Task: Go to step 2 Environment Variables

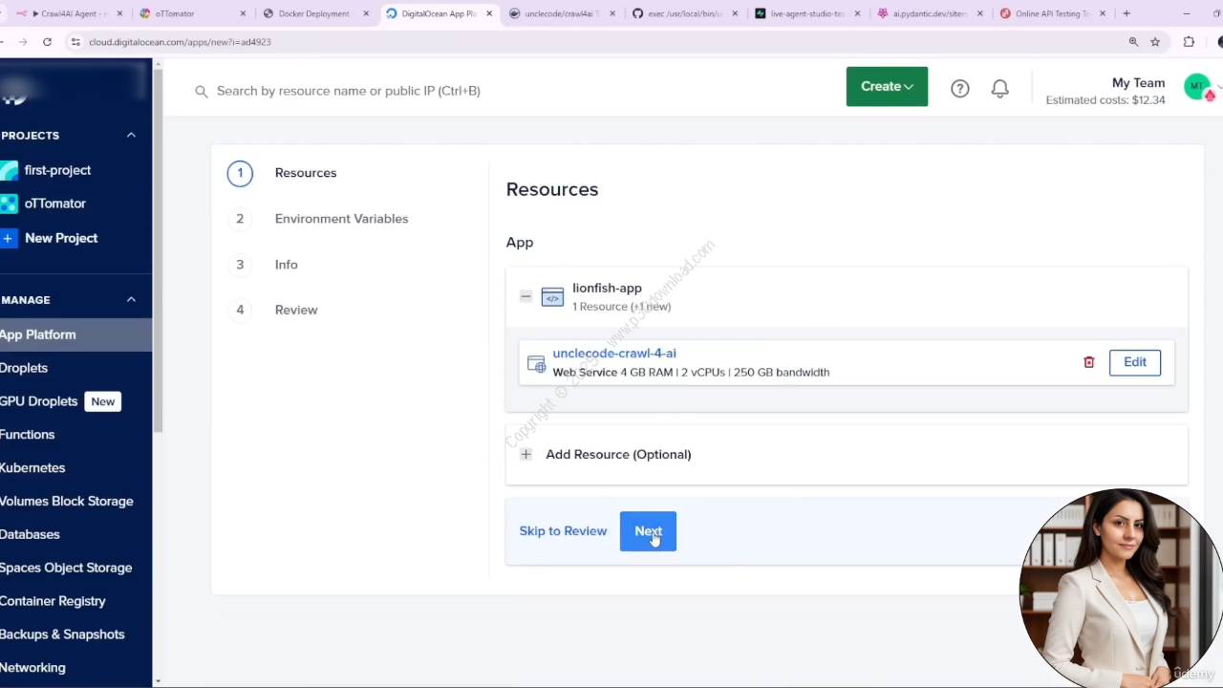Action: pos(341,219)
